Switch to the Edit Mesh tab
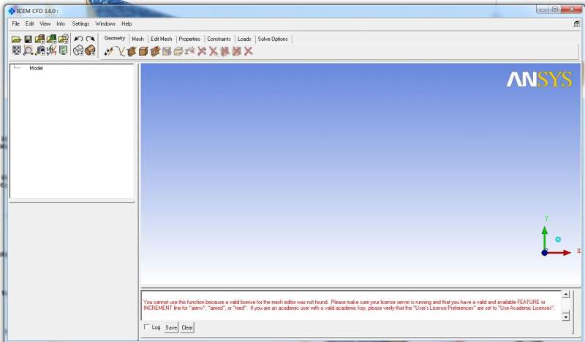Screen dimensions: 585x342 tap(161, 39)
